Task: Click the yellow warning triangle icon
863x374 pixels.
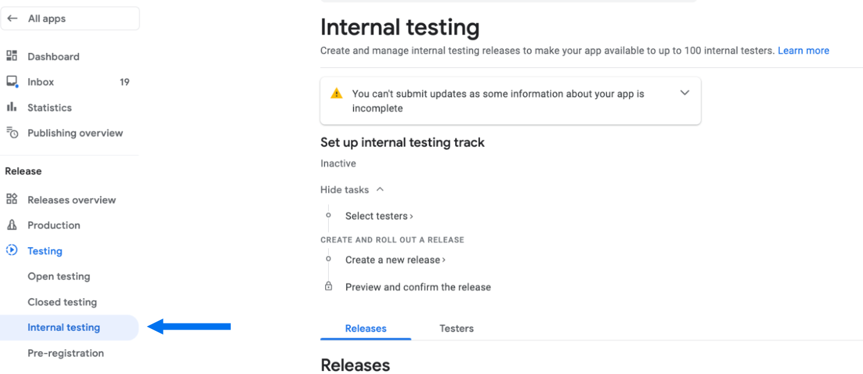Action: (336, 94)
